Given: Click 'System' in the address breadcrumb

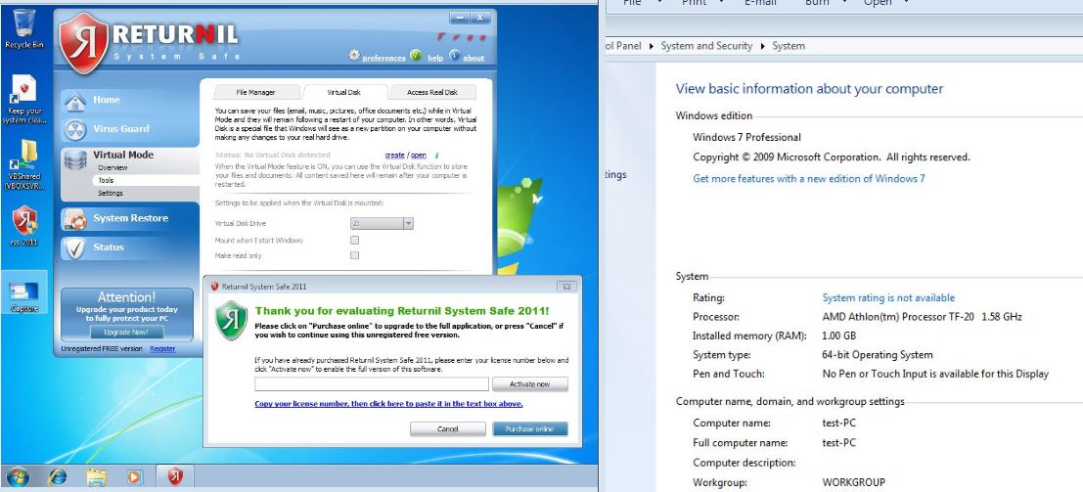Looking at the screenshot, I should (x=789, y=46).
